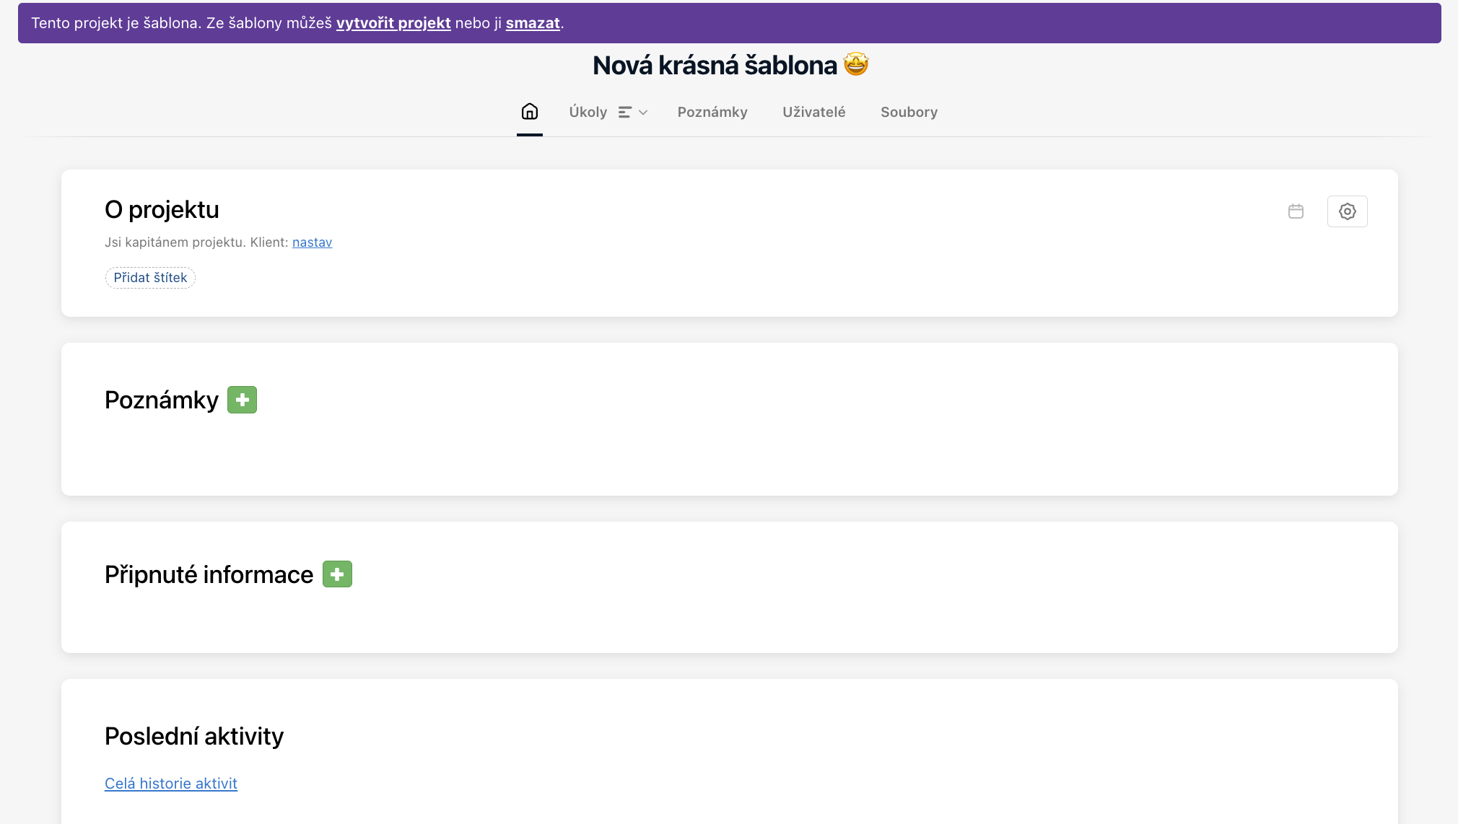This screenshot has width=1458, height=824.
Task: Switch to the Úkoly tab
Action: [x=588, y=112]
